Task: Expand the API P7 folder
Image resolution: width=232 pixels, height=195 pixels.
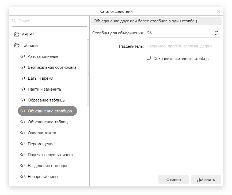Action: click(x=17, y=35)
